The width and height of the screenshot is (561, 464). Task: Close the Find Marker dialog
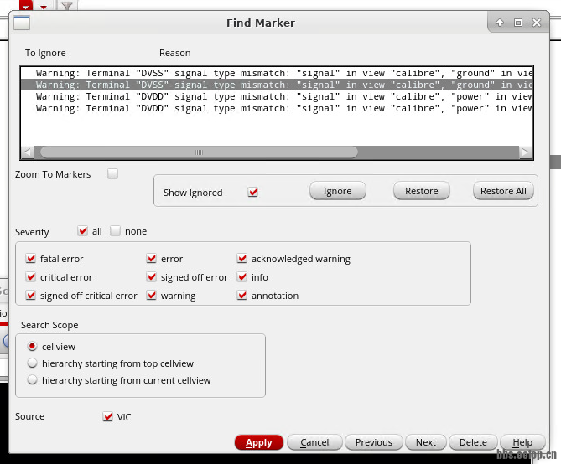(x=537, y=23)
